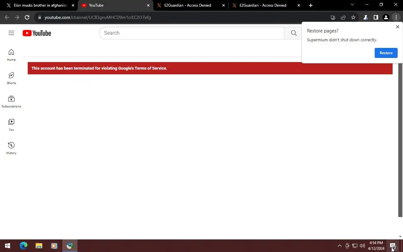The width and height of the screenshot is (403, 252).
Task: Close the Elon musks brother tab
Action: point(73,5)
